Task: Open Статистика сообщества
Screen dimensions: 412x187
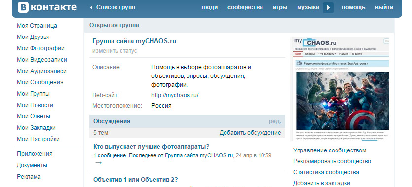Action: [x=326, y=172]
